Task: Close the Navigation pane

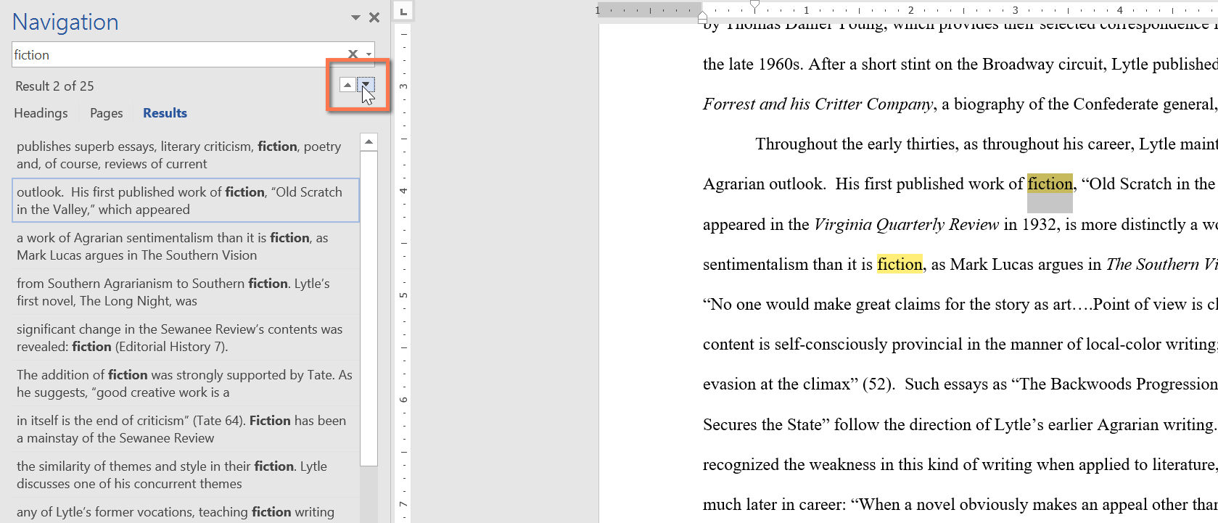Action: [x=374, y=18]
